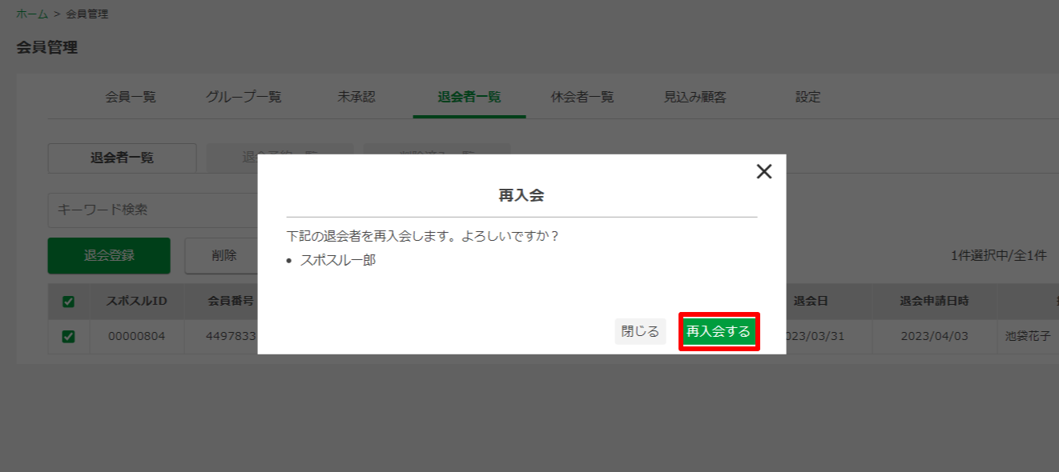Select the 退会者一覧 main tab

pyautogui.click(x=469, y=97)
